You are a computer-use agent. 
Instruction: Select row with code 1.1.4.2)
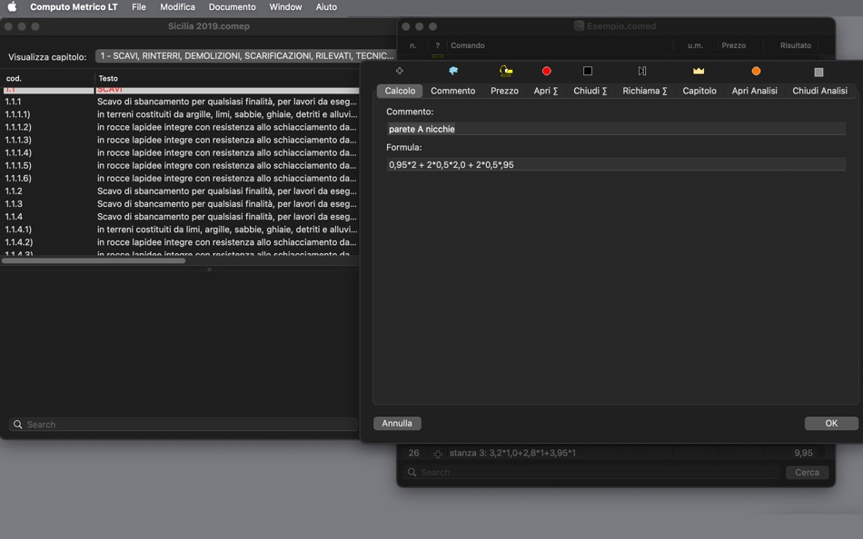pyautogui.click(x=180, y=242)
